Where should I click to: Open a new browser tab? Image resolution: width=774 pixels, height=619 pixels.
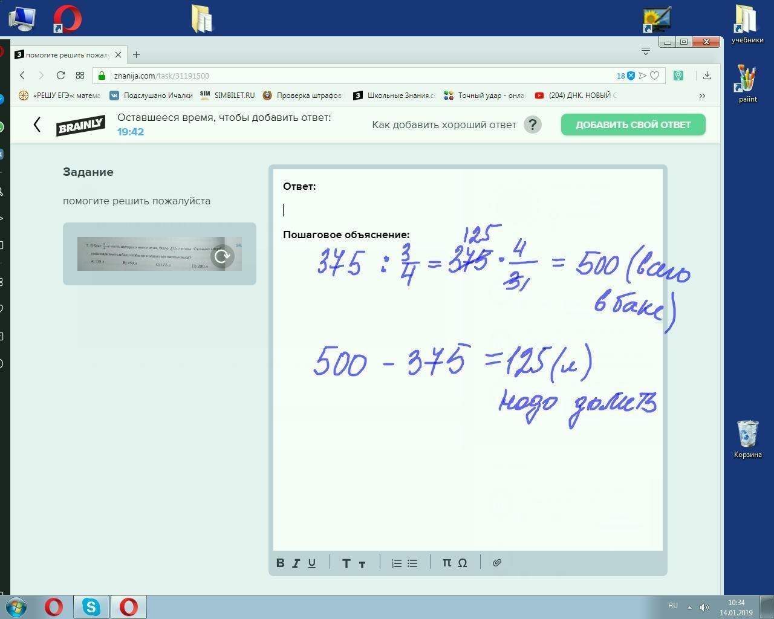click(x=136, y=54)
